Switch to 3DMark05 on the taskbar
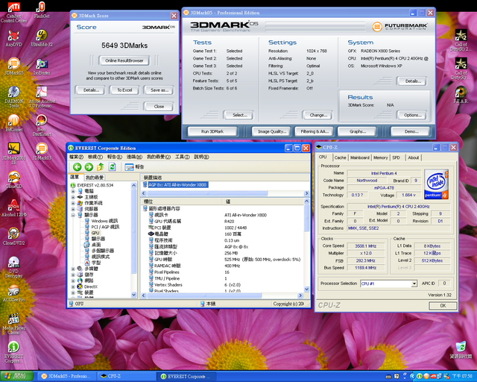Screen dimensions: 477x382 click(68, 376)
